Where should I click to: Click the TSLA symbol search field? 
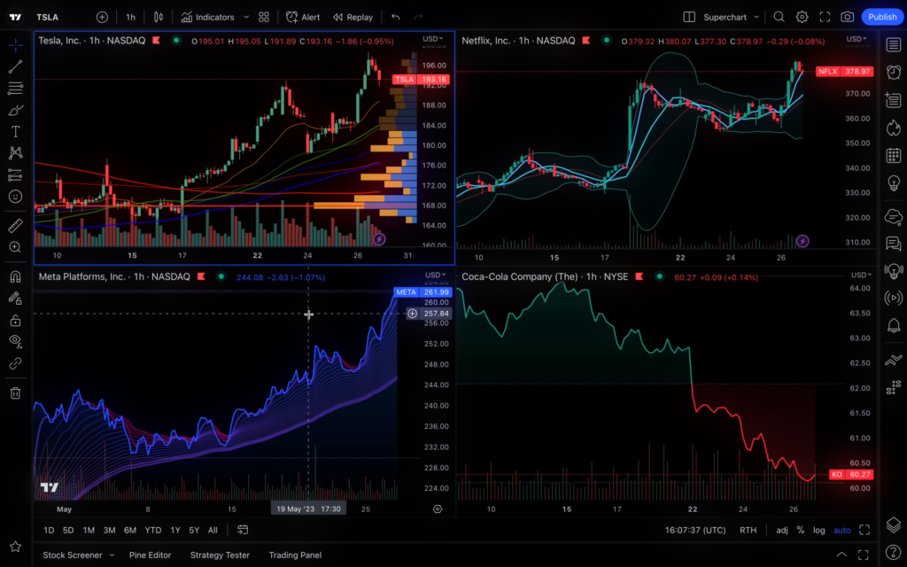(x=47, y=17)
